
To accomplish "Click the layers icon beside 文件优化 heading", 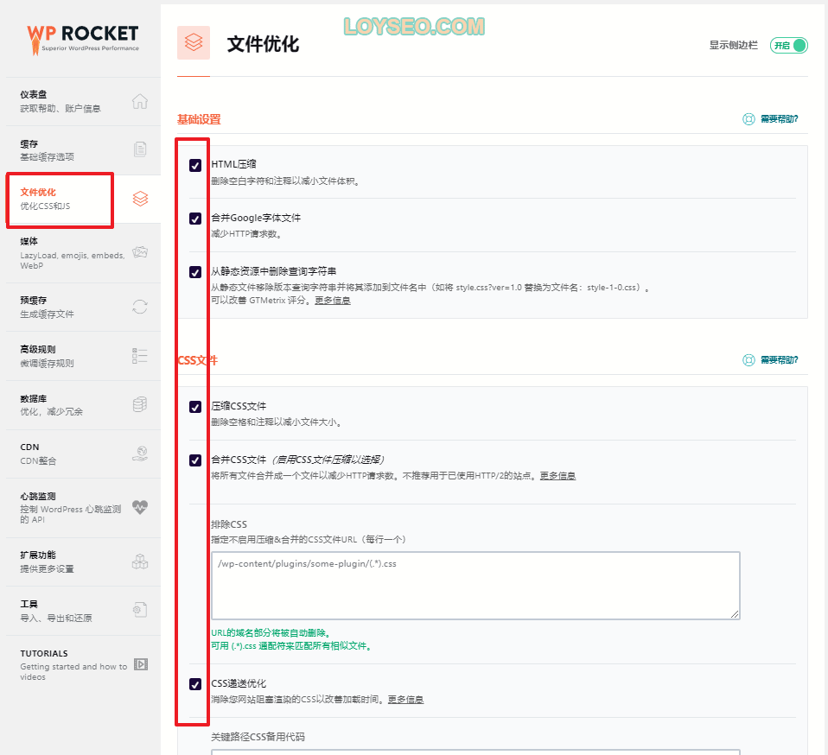I will pyautogui.click(x=194, y=42).
